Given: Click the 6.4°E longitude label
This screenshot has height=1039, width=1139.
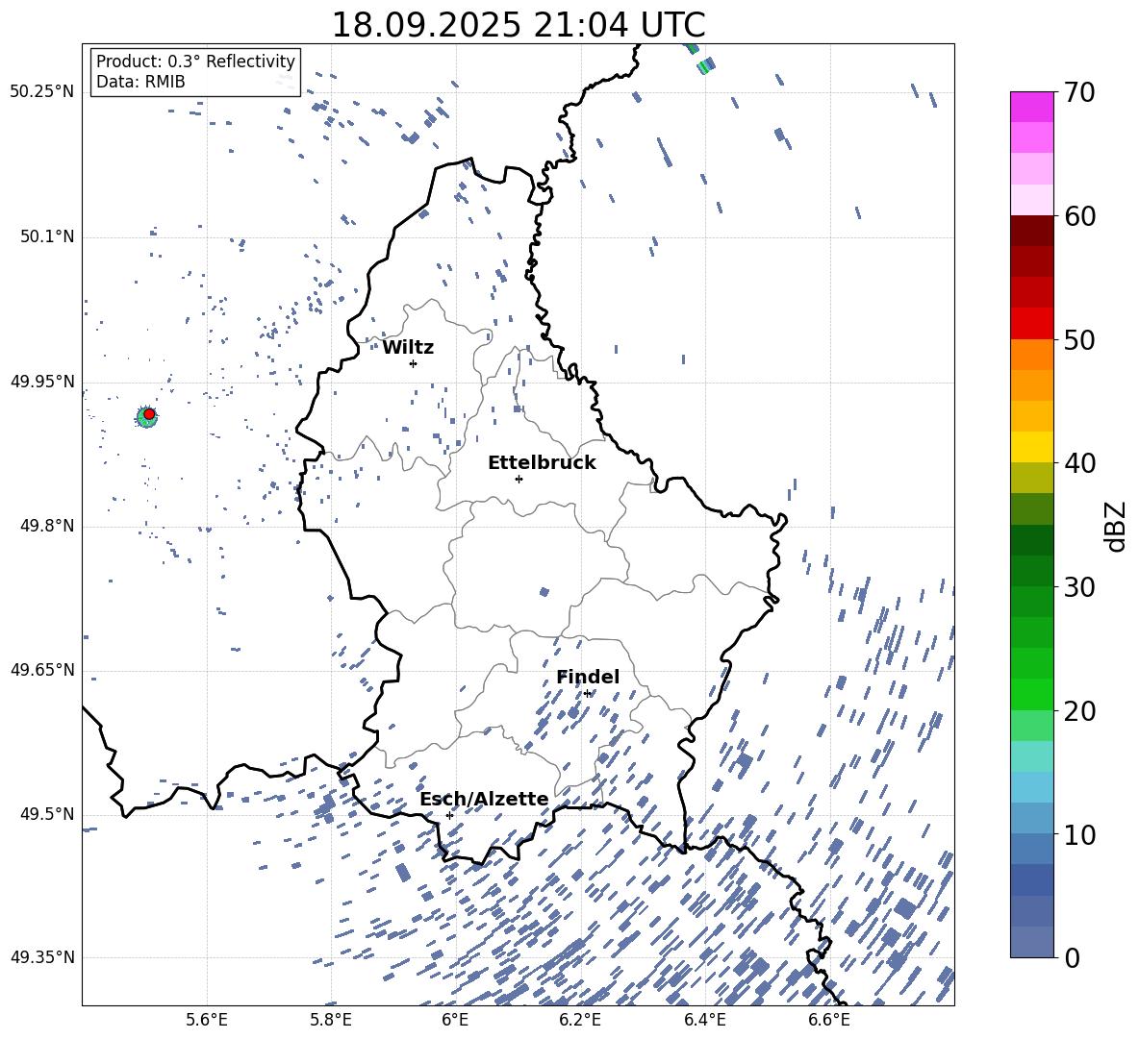Looking at the screenshot, I should (x=704, y=1020).
